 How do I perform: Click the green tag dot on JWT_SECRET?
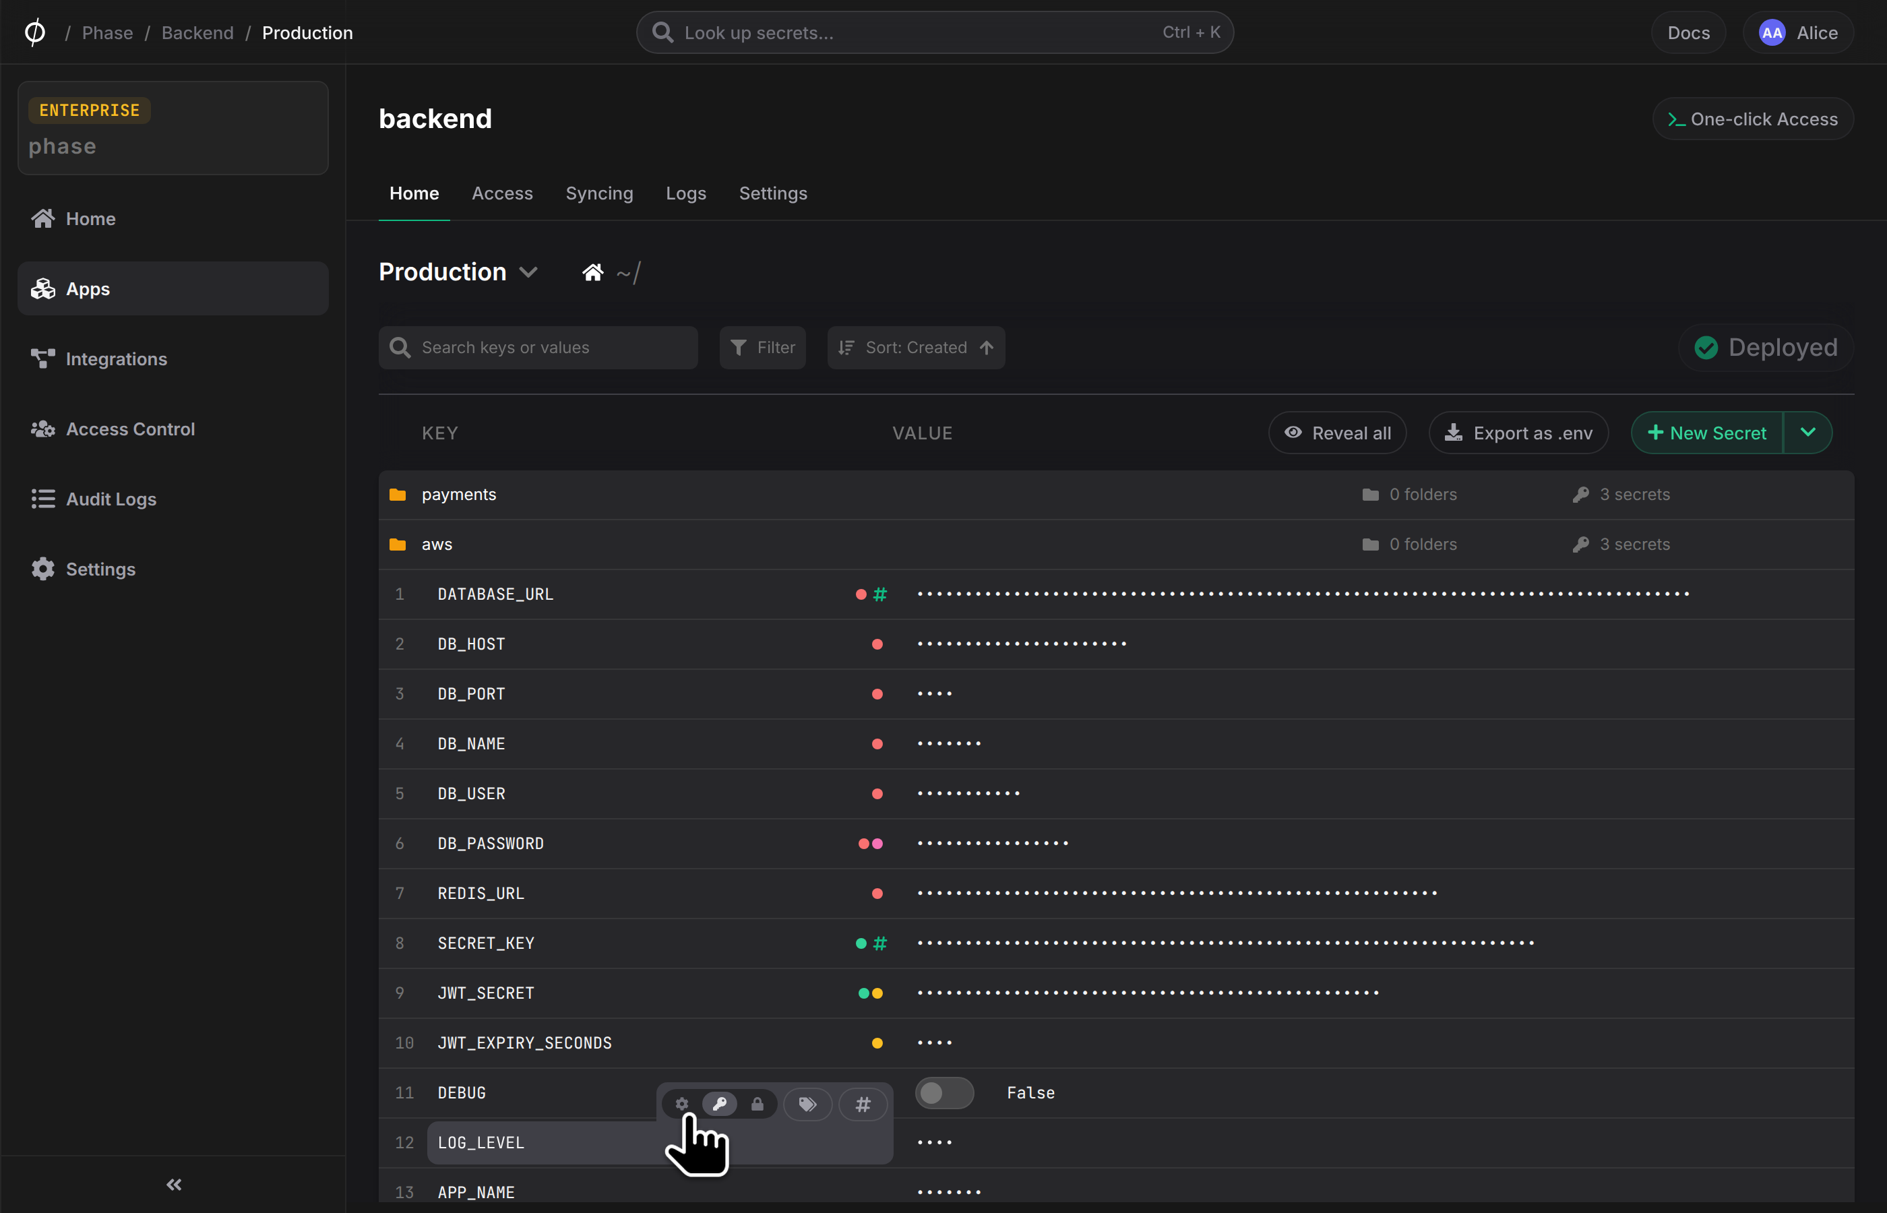point(863,993)
